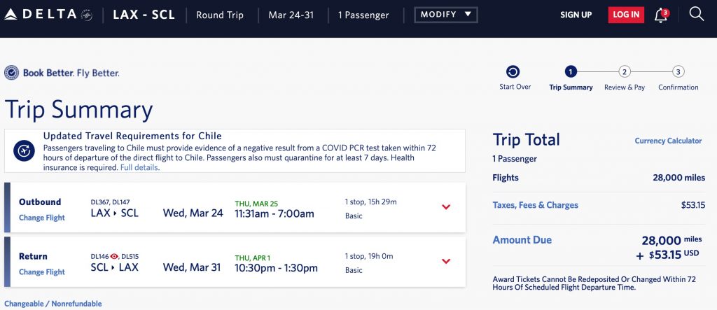
Task: Click Change Flight under Outbound
Action: (x=42, y=218)
